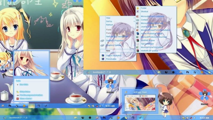Click Microsoft Access Database icon in New submenu
Viewport: 213px width, 120px height.
click(x=138, y=17)
